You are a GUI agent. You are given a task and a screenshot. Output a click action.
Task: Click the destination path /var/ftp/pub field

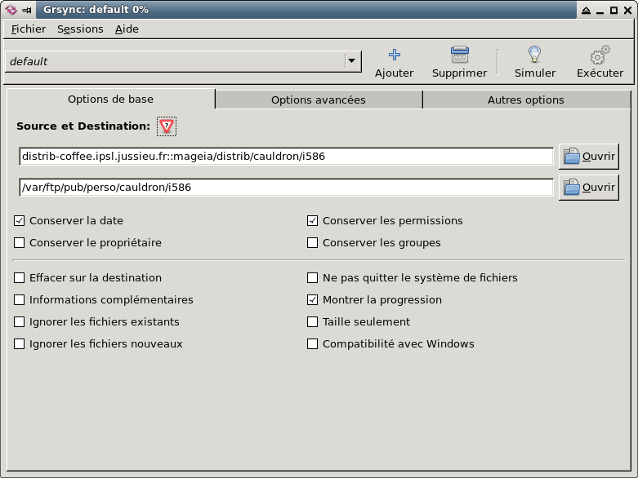(x=286, y=188)
